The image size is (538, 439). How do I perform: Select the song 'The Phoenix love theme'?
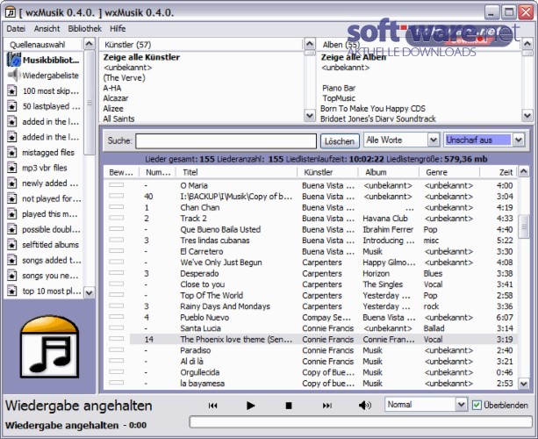[236, 339]
